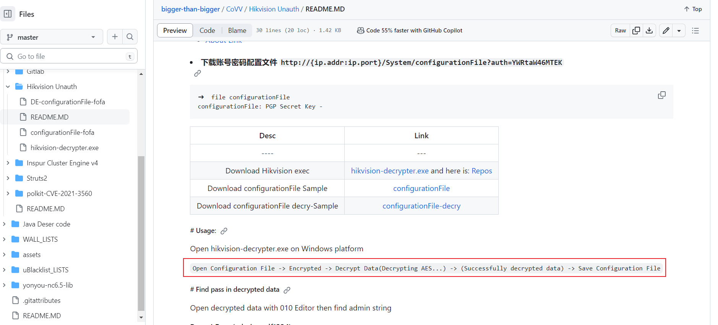Image resolution: width=718 pixels, height=325 pixels.
Task: Open CoVV breadcrumb link
Action: pos(234,9)
